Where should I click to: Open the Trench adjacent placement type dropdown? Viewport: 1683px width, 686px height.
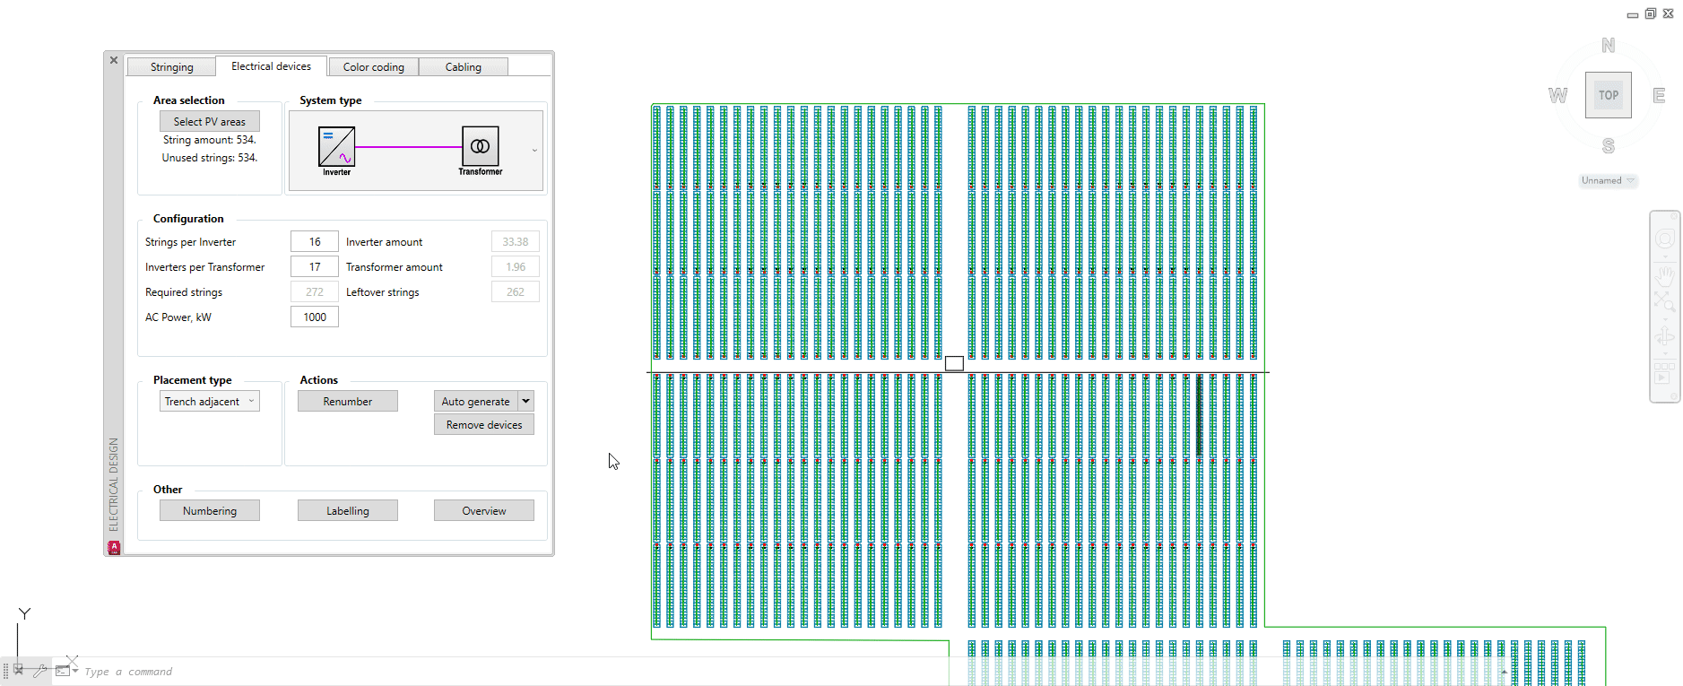209,402
